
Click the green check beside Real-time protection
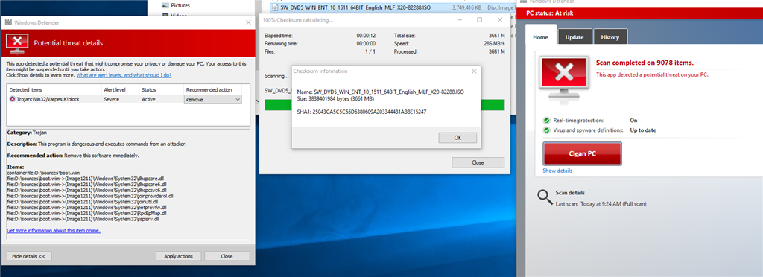click(x=547, y=120)
